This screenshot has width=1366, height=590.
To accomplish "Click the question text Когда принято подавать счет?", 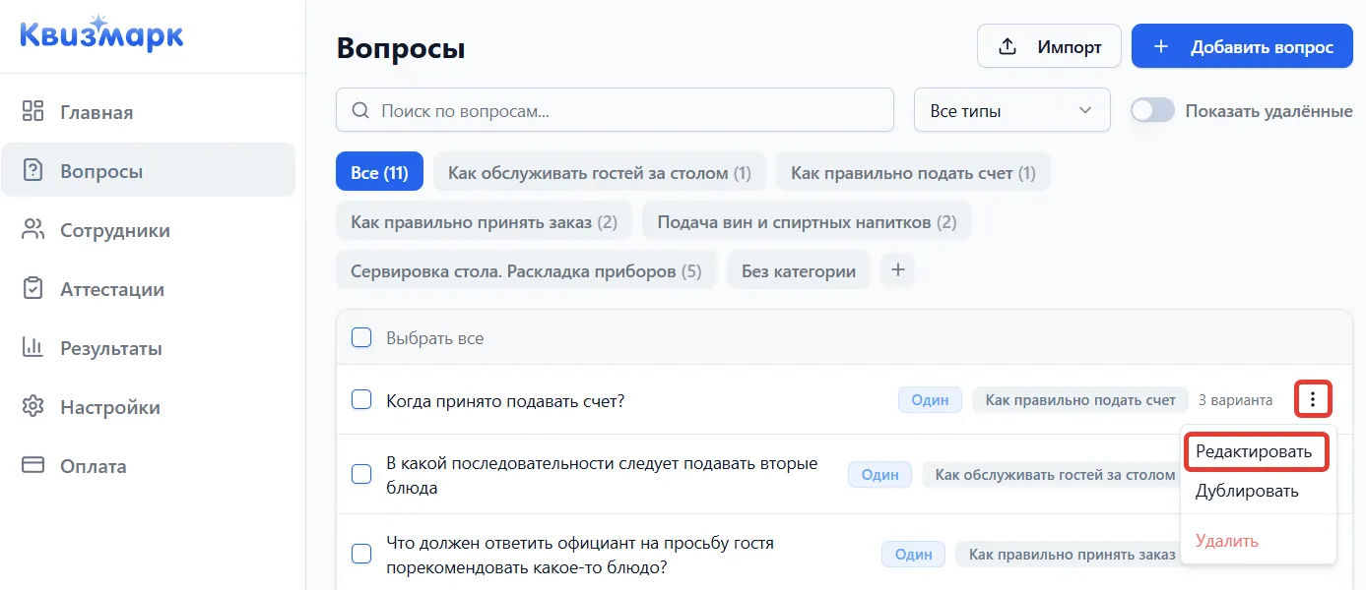I will click(x=505, y=400).
